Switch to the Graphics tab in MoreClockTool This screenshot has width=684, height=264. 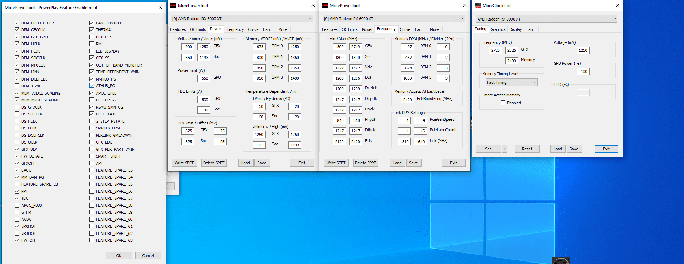tap(498, 29)
